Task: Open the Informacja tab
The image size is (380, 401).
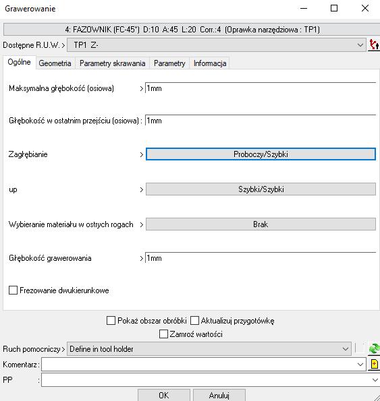Action: pos(210,63)
